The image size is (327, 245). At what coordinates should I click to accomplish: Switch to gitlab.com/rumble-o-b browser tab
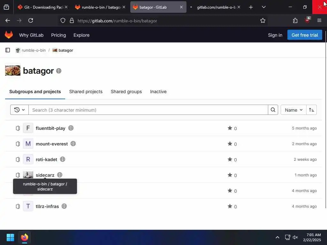pyautogui.click(x=216, y=7)
